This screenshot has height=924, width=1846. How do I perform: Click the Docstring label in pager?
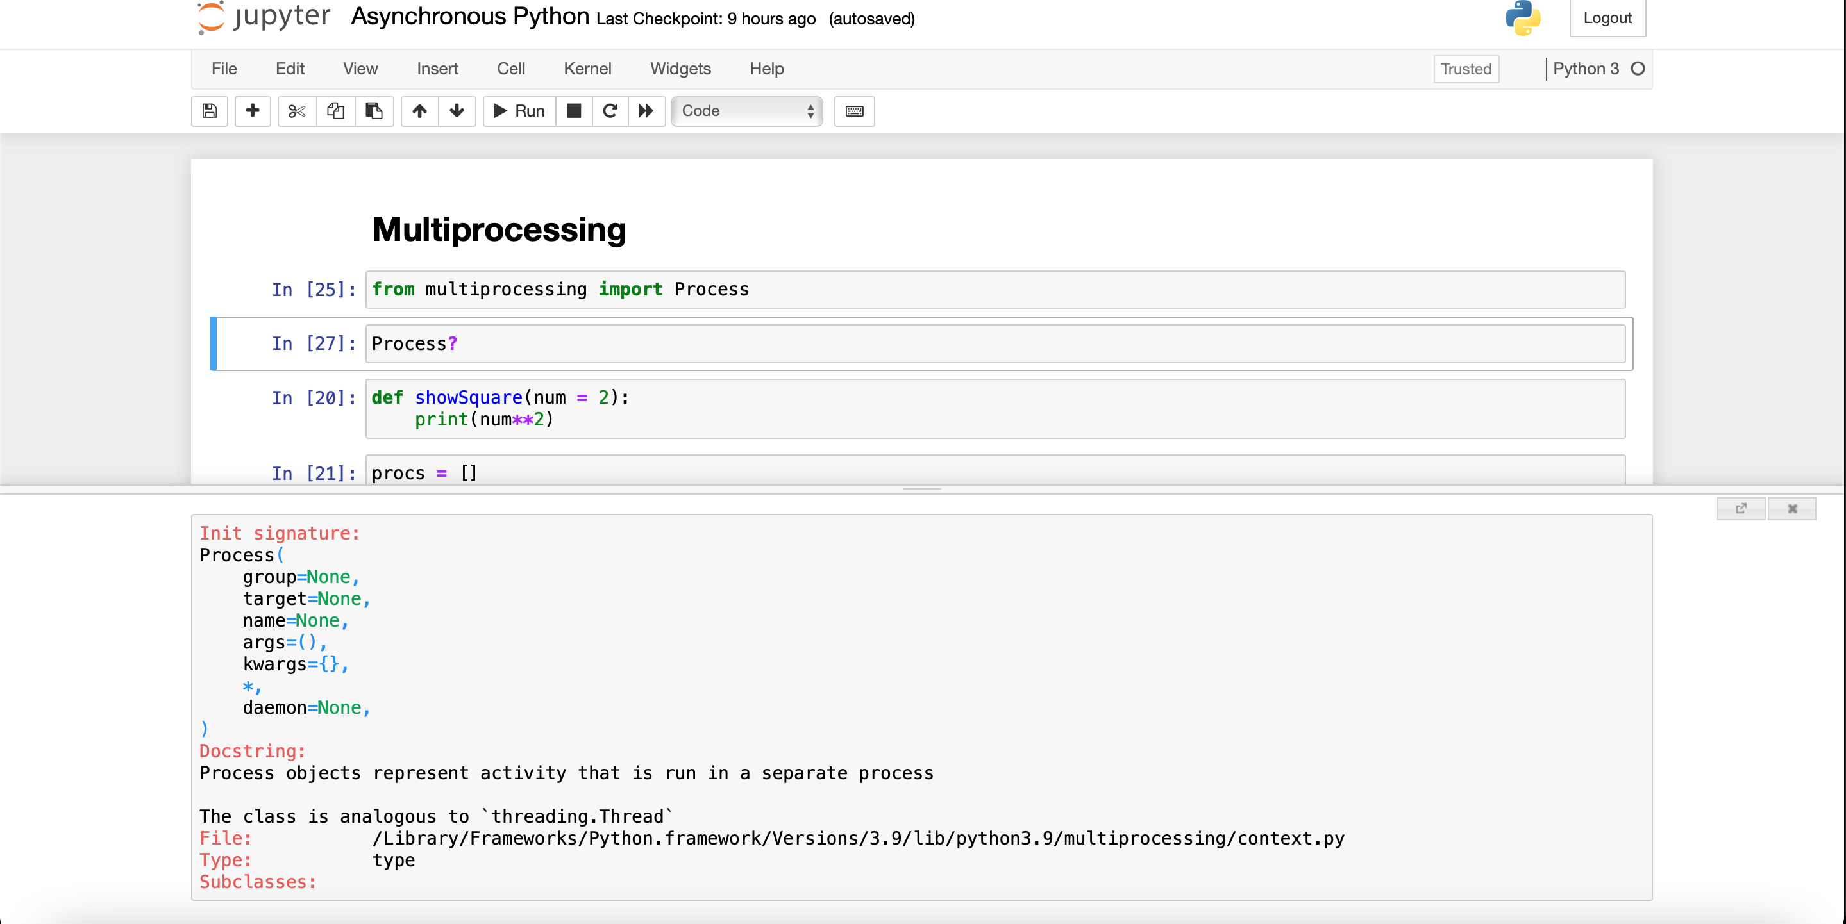coord(252,750)
